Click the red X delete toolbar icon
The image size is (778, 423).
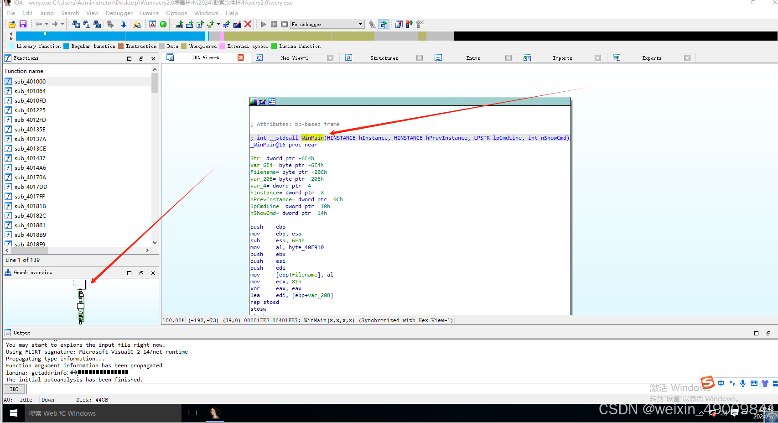pyautogui.click(x=248, y=24)
